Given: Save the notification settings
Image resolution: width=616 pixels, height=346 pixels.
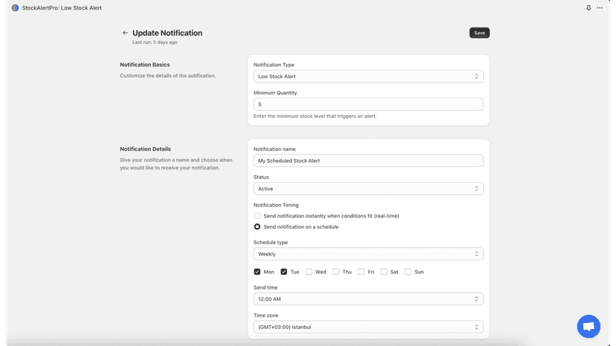Looking at the screenshot, I should (479, 33).
